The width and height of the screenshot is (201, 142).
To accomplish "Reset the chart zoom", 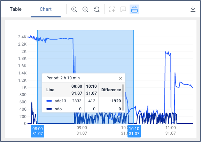I will (96, 9).
